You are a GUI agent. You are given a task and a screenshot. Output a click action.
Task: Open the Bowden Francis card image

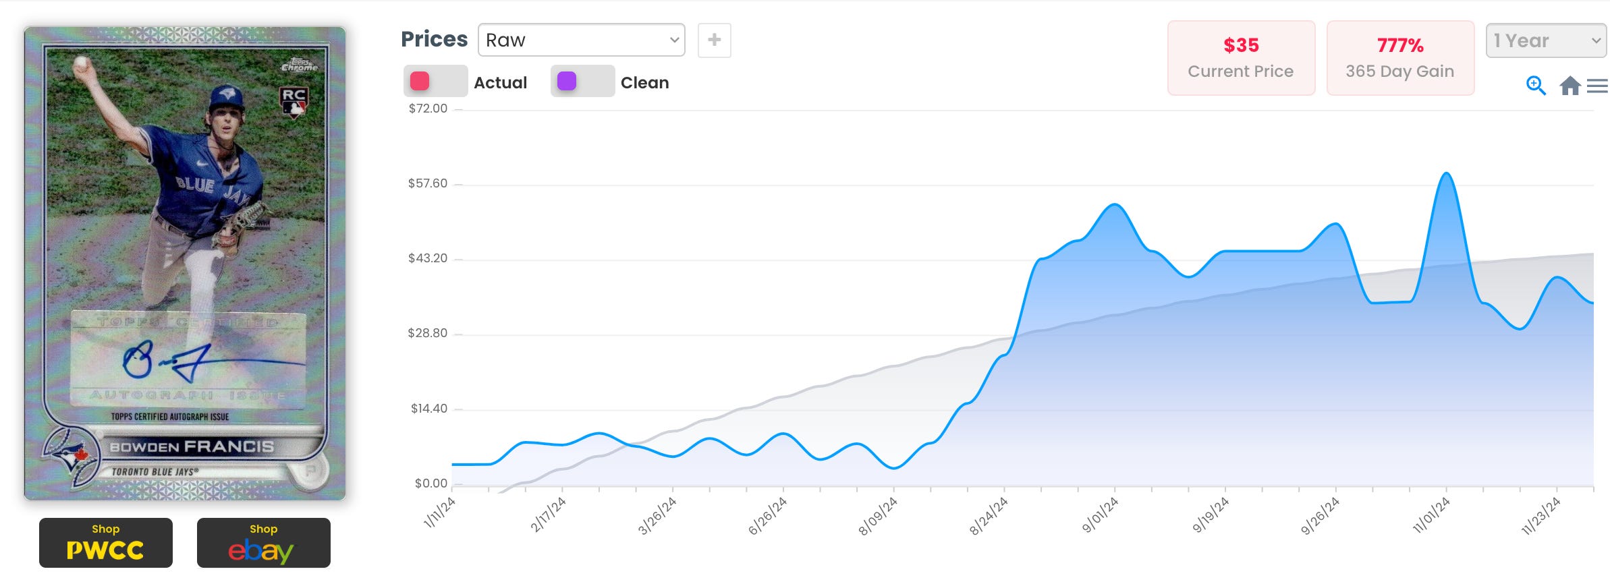185,264
